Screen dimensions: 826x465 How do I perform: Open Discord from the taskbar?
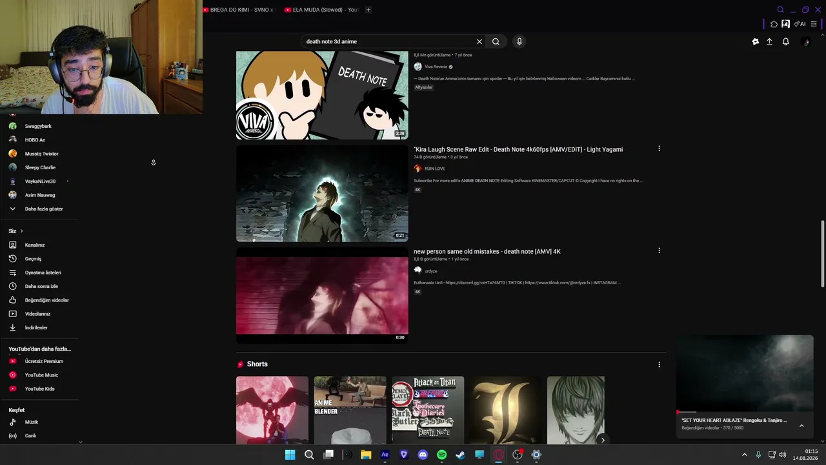[423, 455]
